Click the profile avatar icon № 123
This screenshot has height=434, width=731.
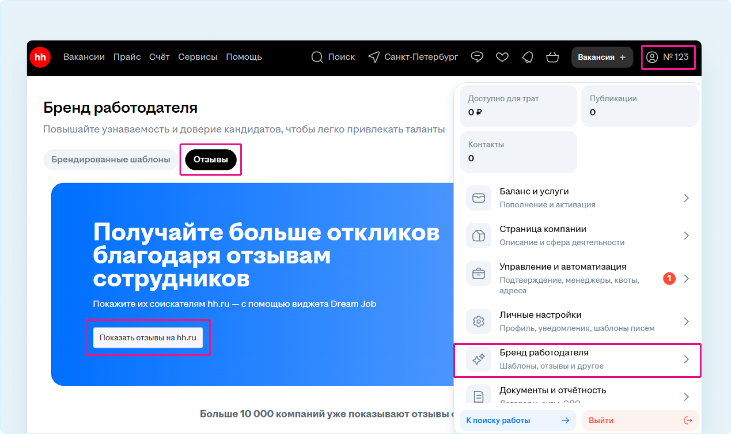click(652, 57)
